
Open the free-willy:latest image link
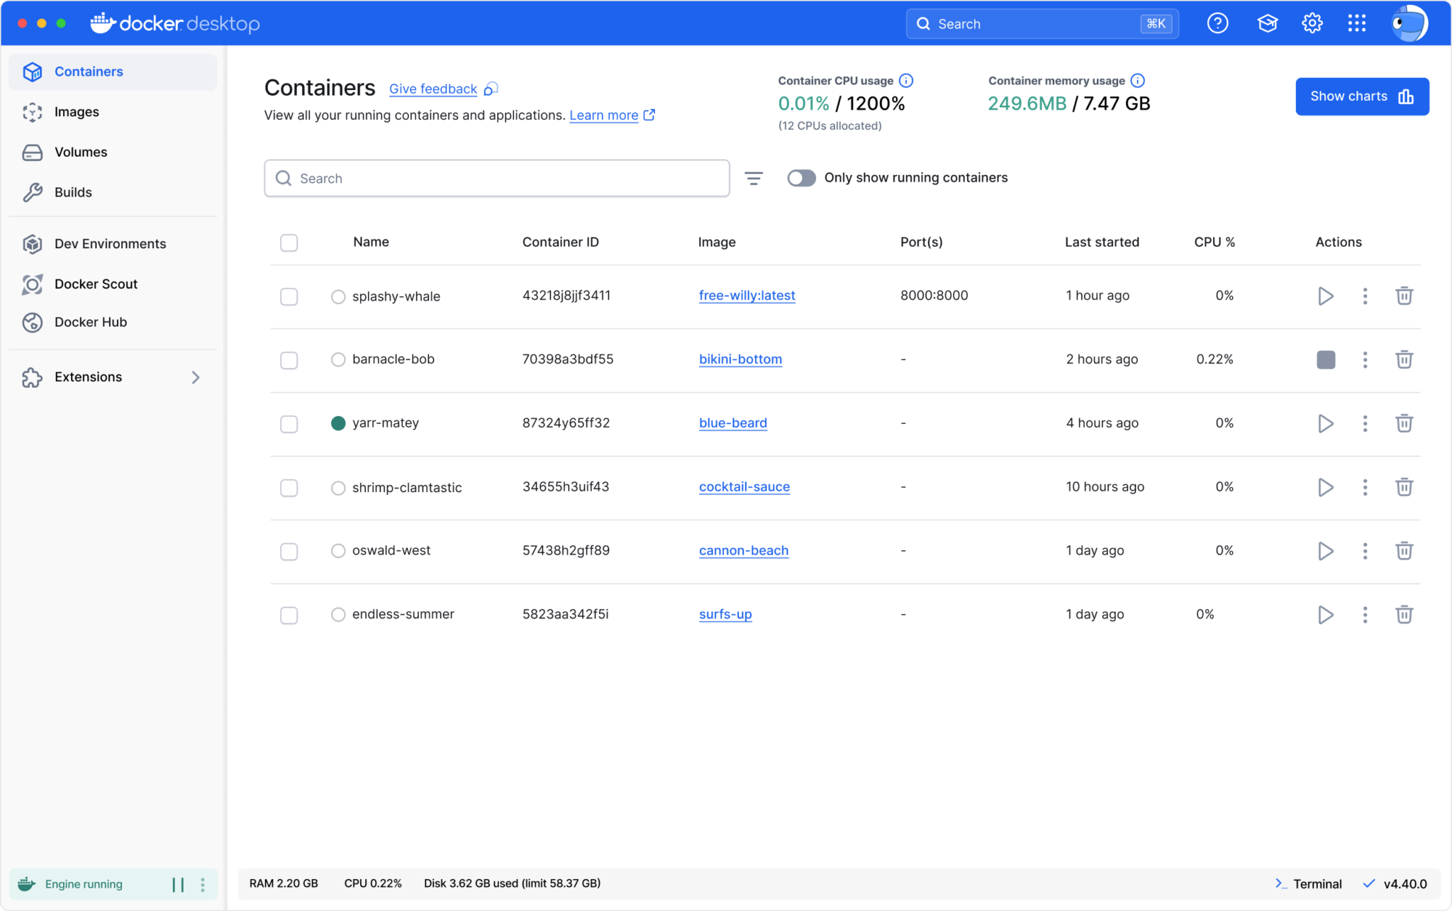(x=747, y=296)
